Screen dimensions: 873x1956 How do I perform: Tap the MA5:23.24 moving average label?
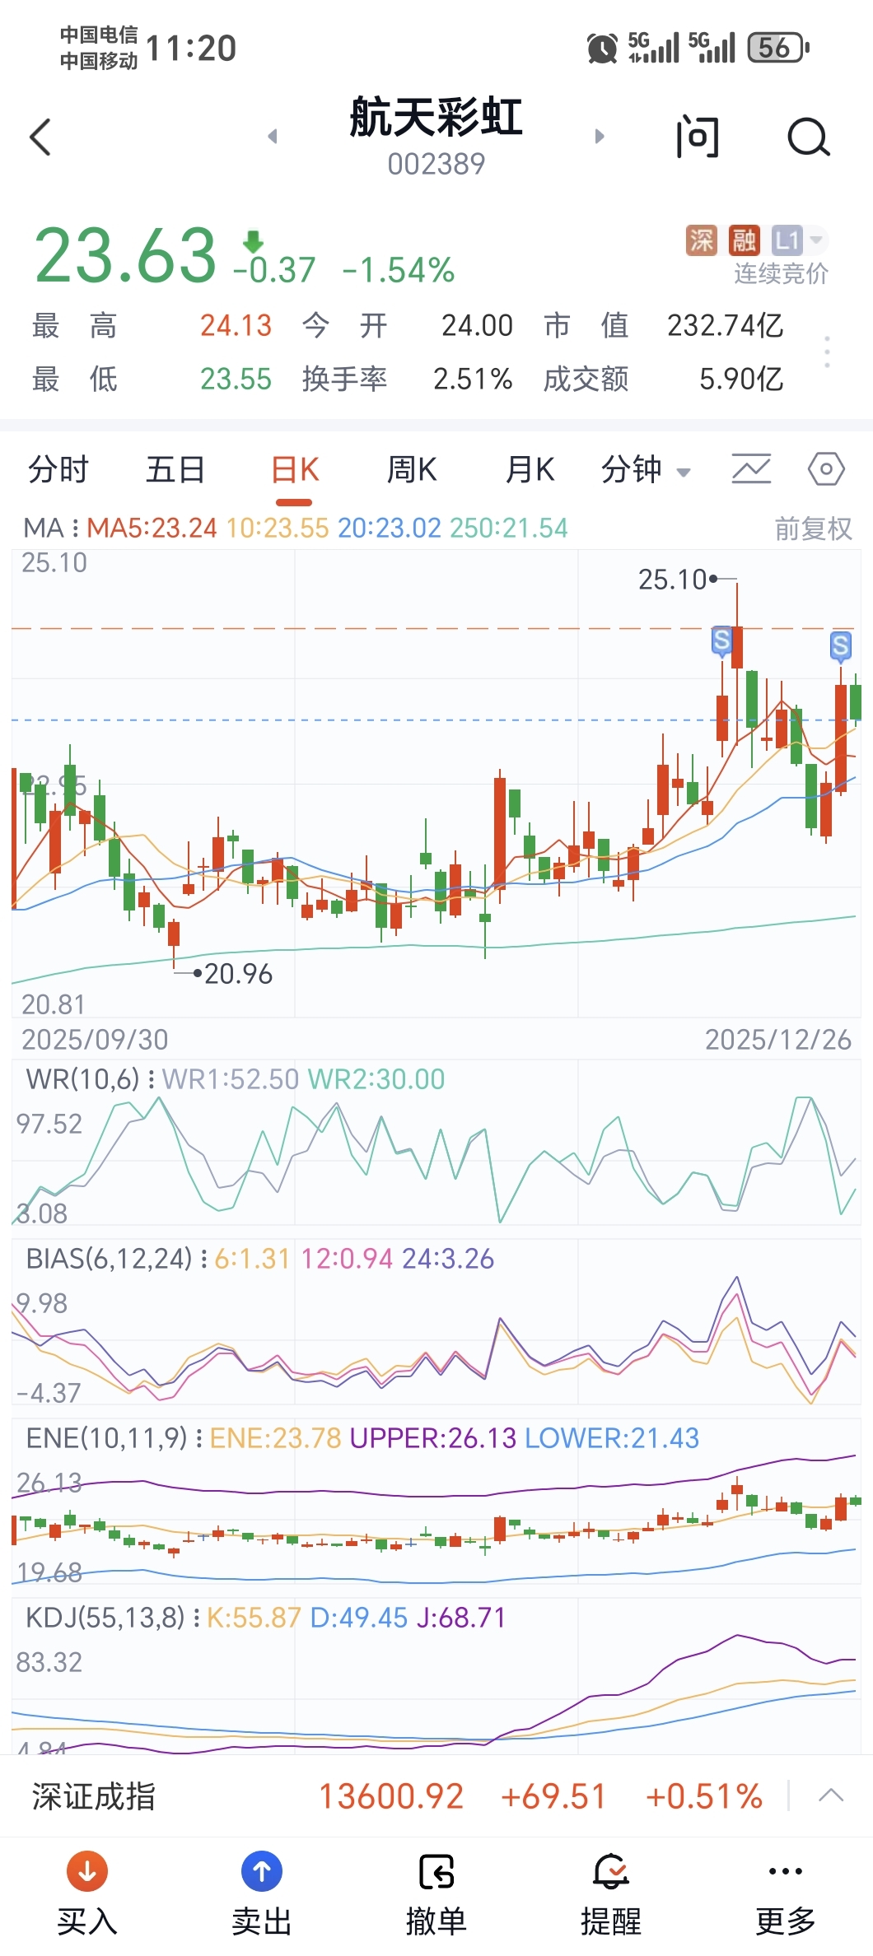coord(152,528)
